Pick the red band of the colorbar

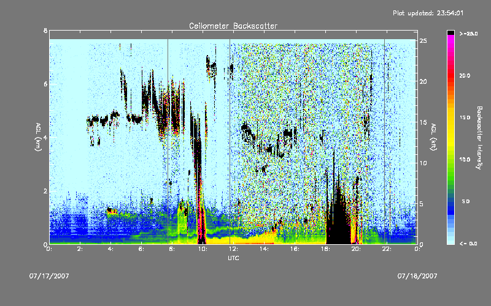450,75
